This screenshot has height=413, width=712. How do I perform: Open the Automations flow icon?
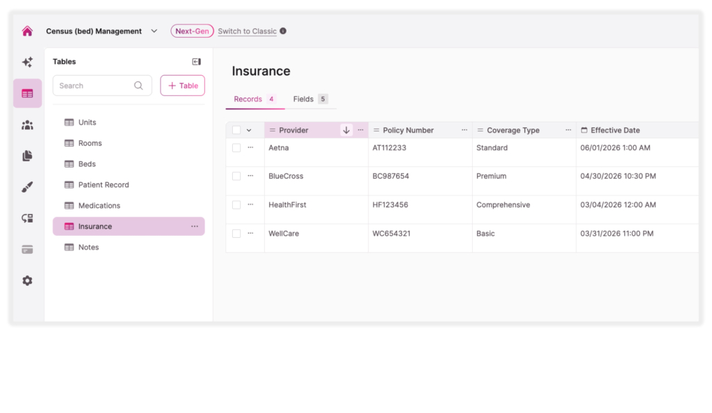(x=27, y=218)
